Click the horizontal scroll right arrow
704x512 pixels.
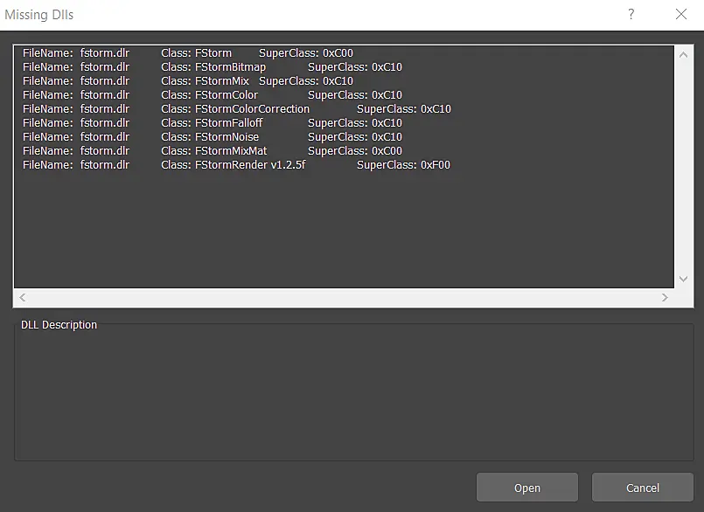click(665, 297)
